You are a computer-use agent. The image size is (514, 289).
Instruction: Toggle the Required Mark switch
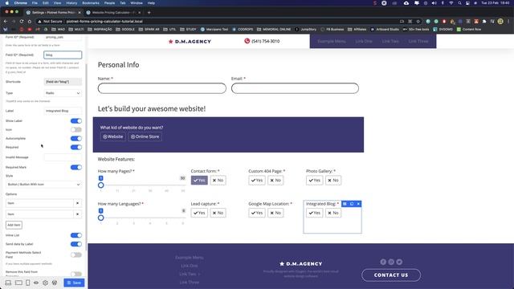[76, 168]
